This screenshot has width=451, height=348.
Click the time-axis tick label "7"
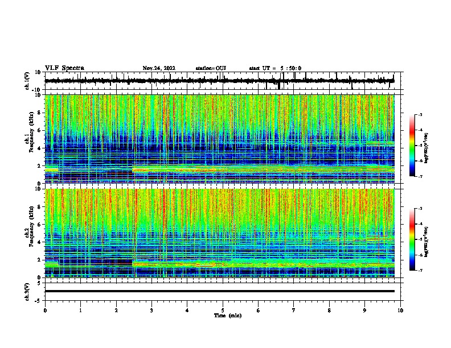(x=294, y=310)
